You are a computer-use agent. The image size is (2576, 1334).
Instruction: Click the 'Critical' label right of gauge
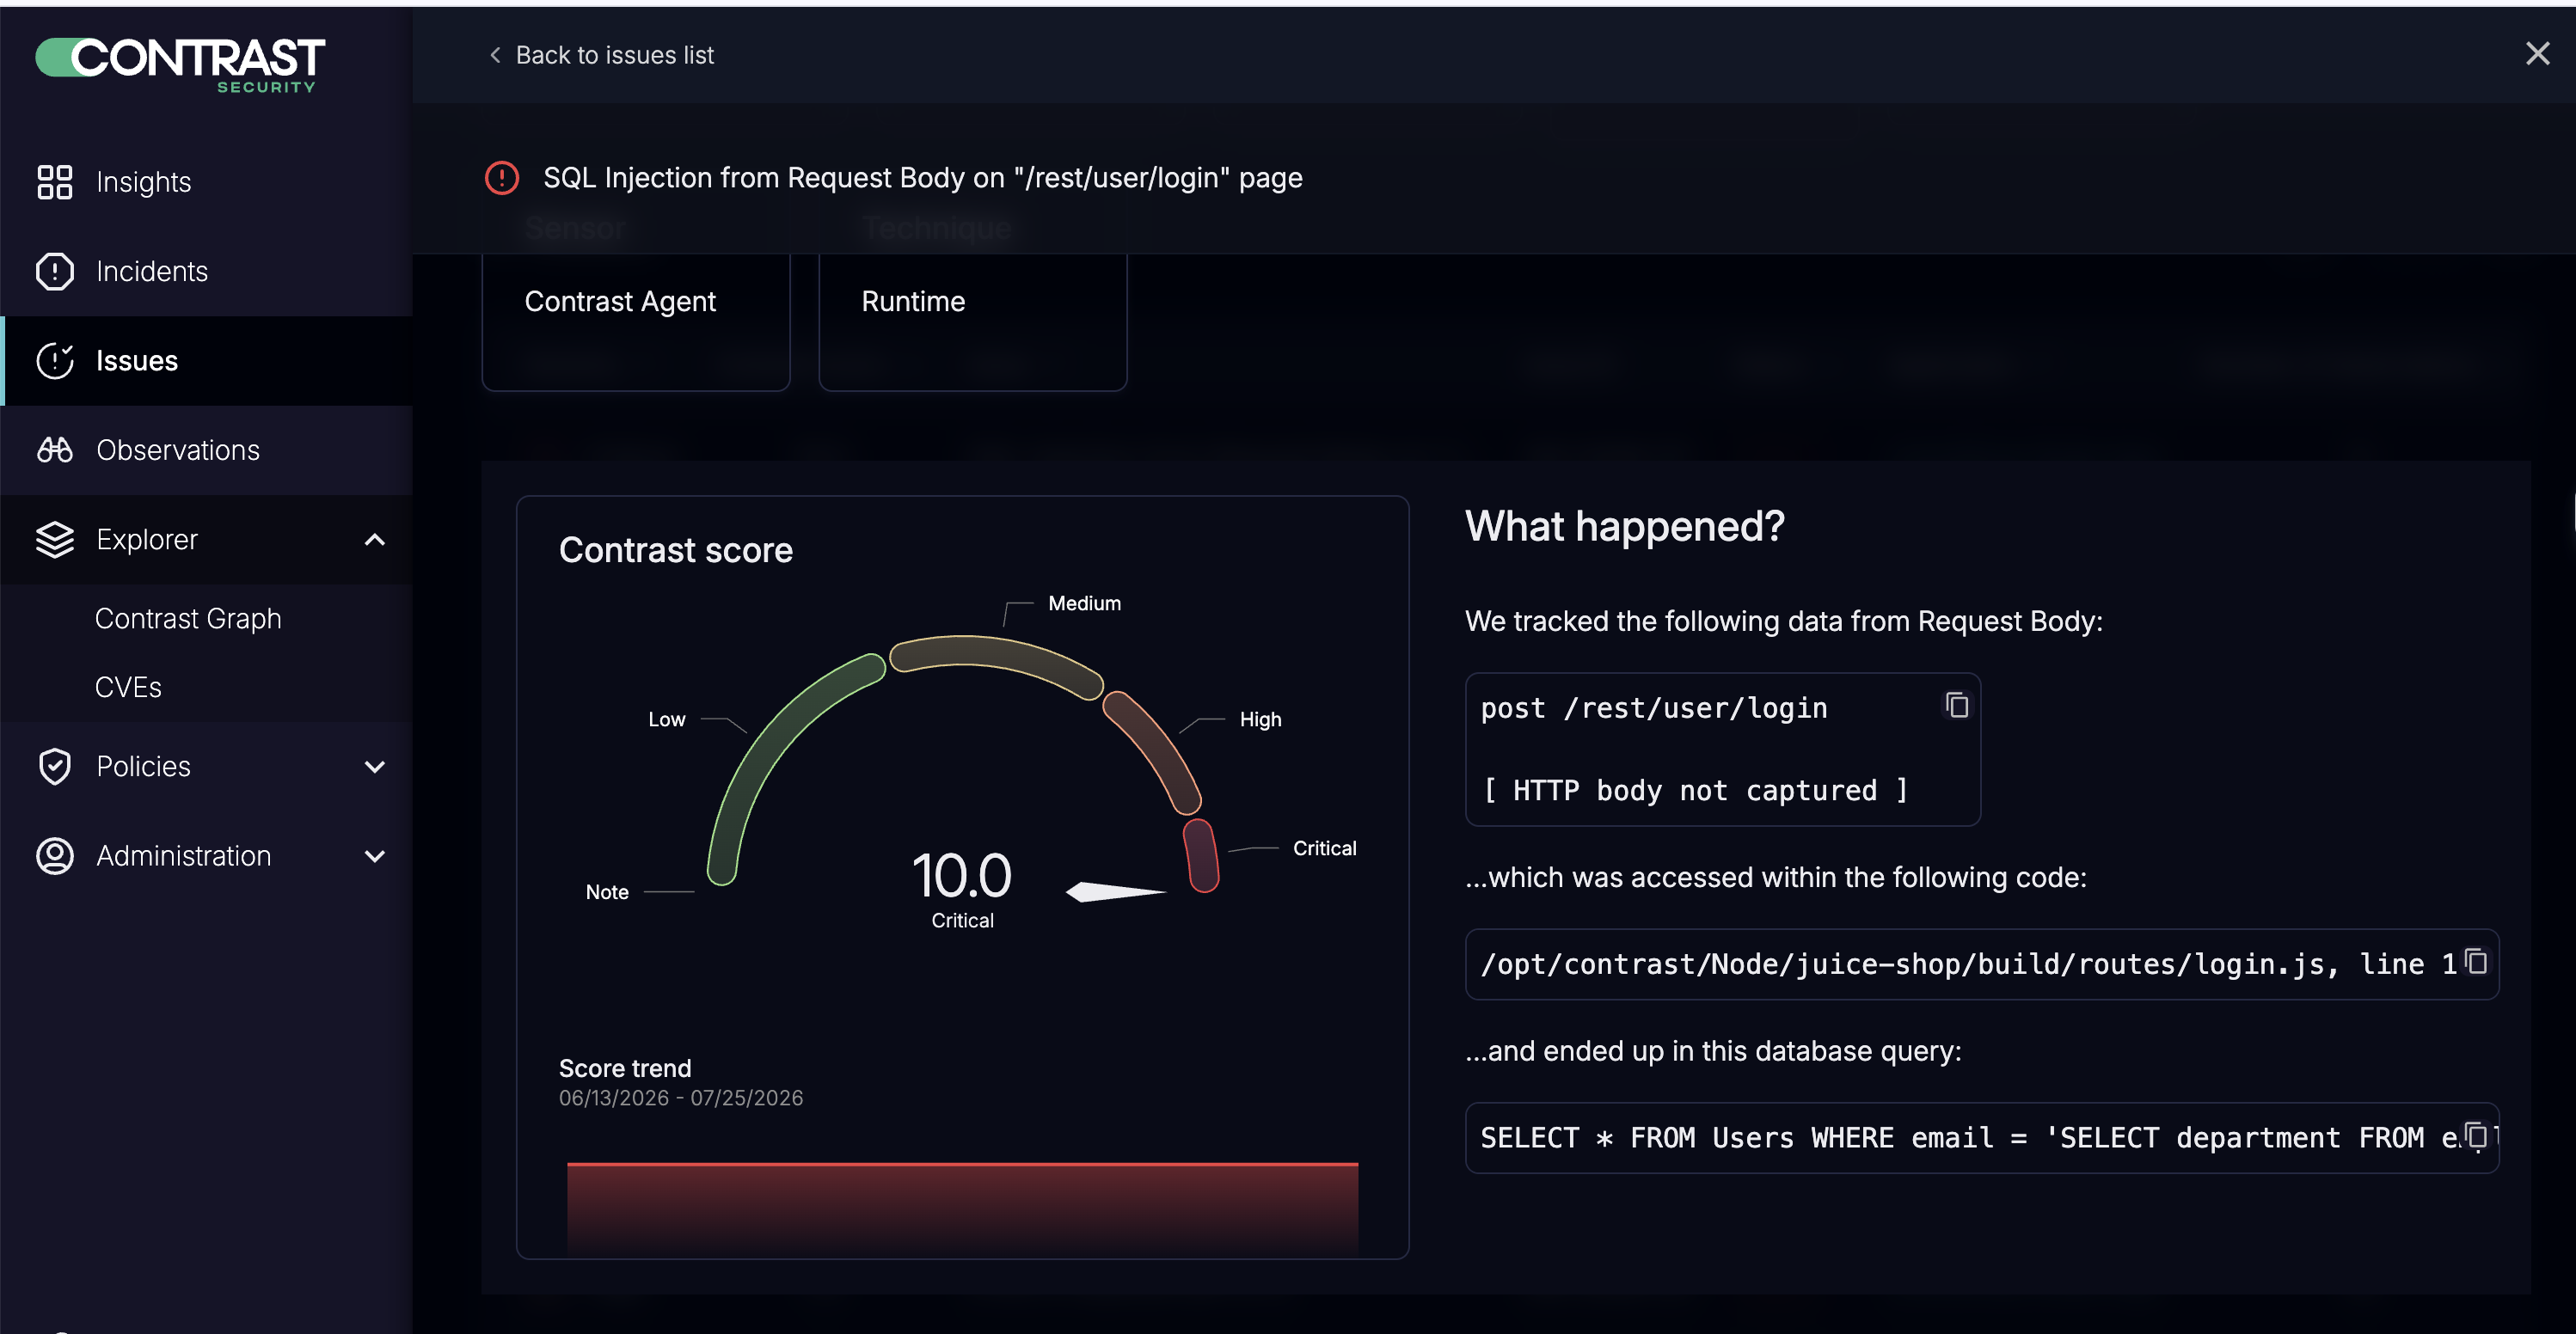click(1324, 848)
